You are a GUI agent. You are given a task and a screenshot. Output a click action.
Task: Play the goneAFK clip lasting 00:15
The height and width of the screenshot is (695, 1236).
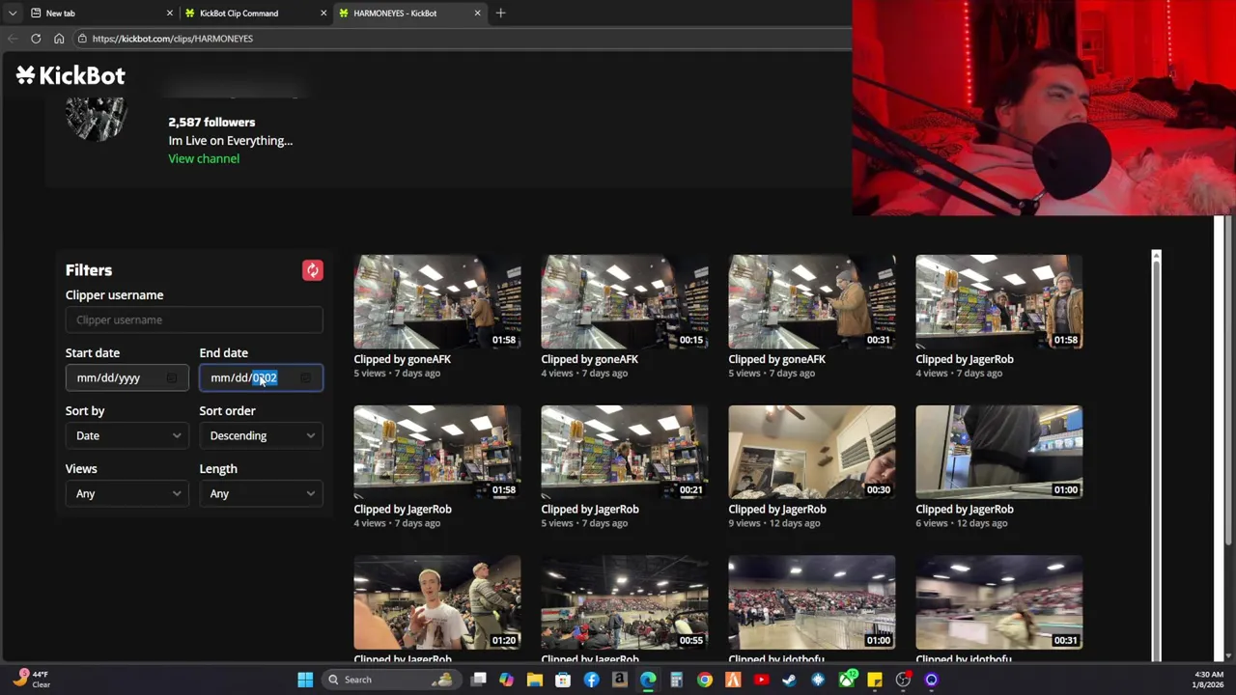pos(625,302)
